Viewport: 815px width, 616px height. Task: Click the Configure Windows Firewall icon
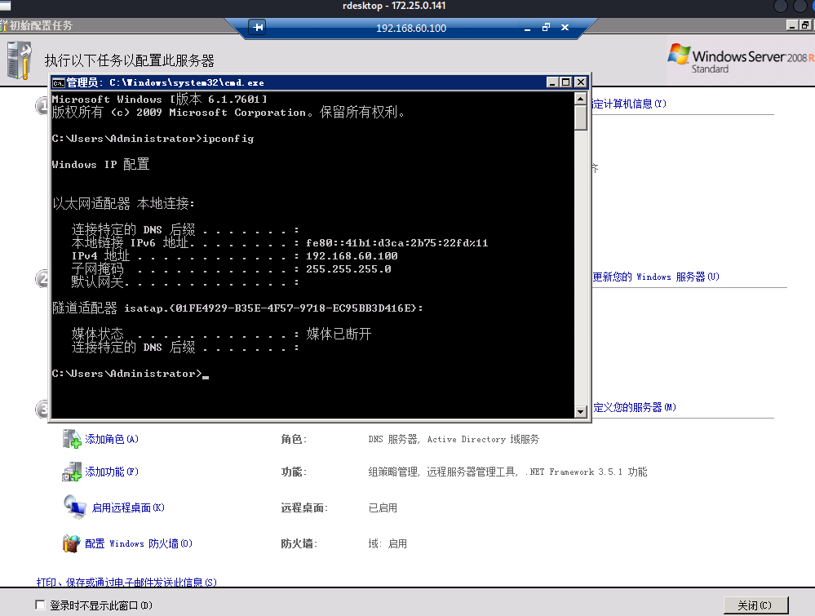71,543
